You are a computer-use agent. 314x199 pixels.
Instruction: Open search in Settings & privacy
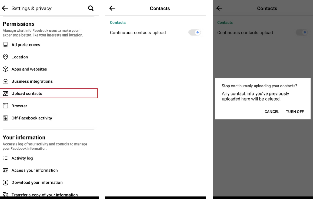coord(91,8)
